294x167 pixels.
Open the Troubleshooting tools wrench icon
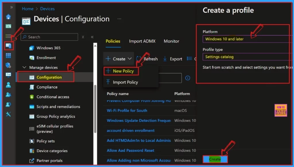(x=8, y=114)
